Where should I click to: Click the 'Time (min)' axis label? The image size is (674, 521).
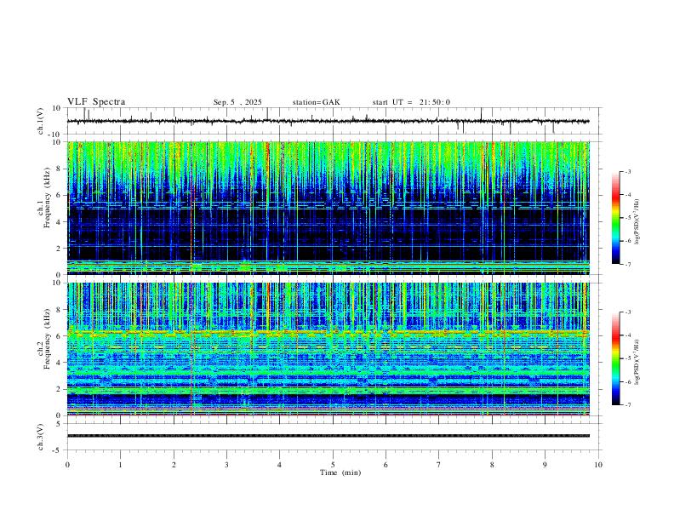click(340, 472)
